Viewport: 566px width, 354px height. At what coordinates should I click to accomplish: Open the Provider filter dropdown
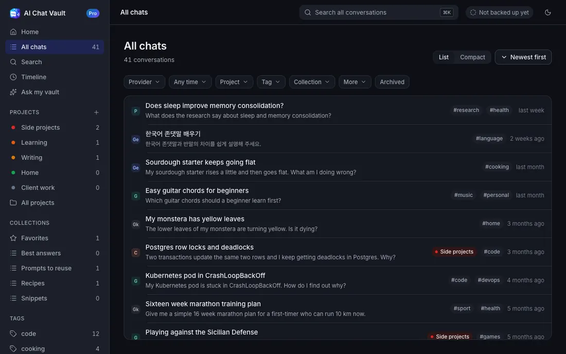[x=145, y=82]
